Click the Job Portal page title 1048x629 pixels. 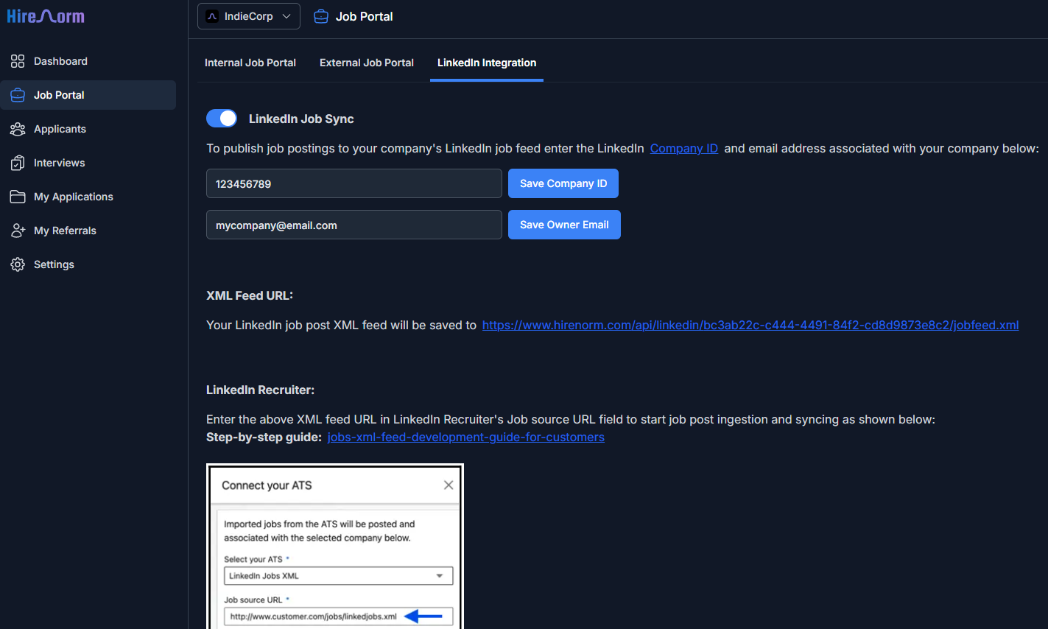coord(364,16)
